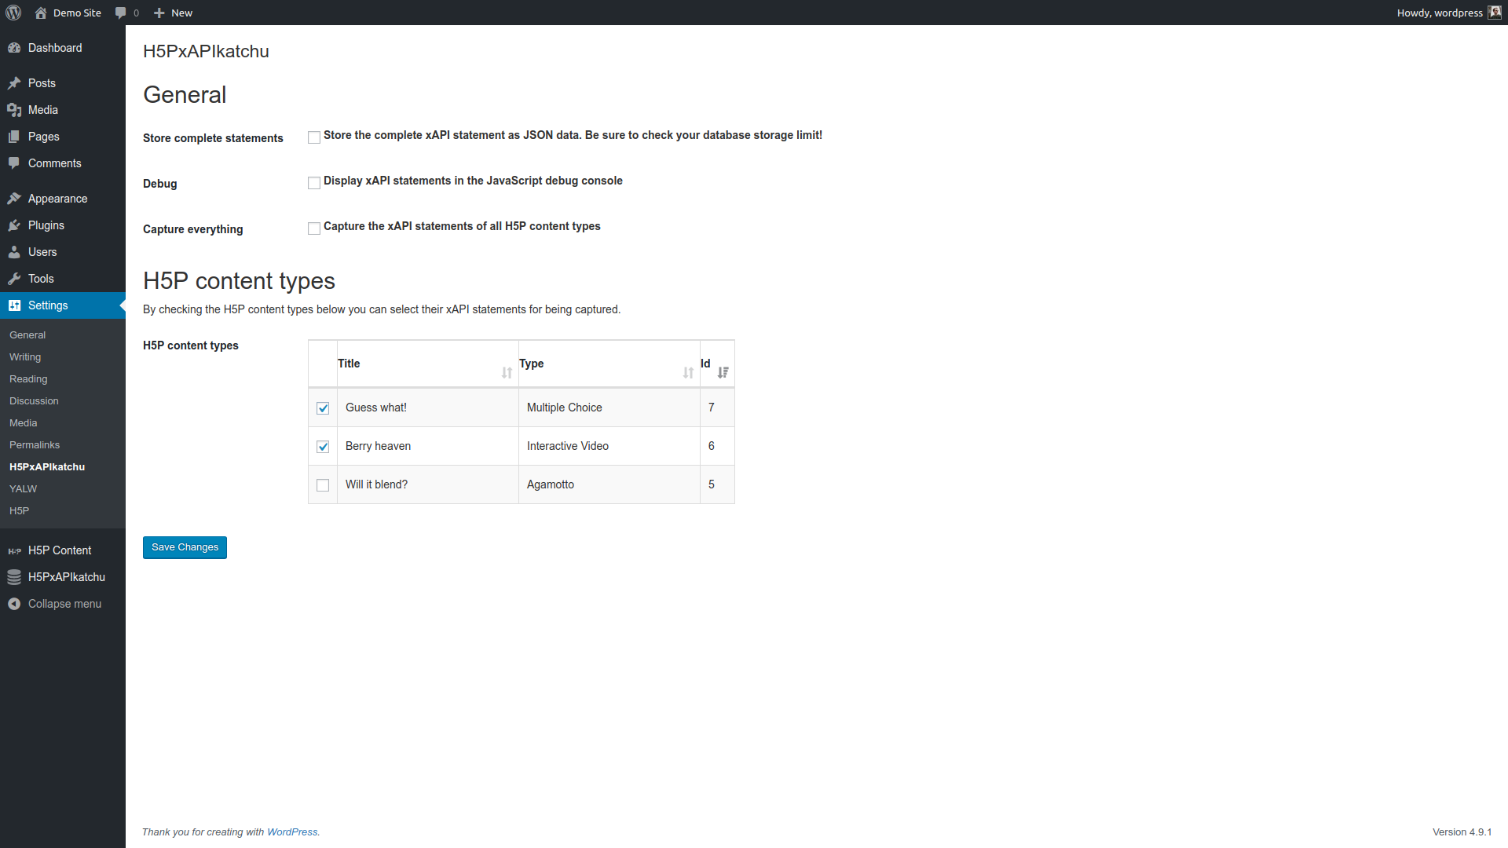
Task: Enable Store complete xAPI statements checkbox
Action: point(313,136)
